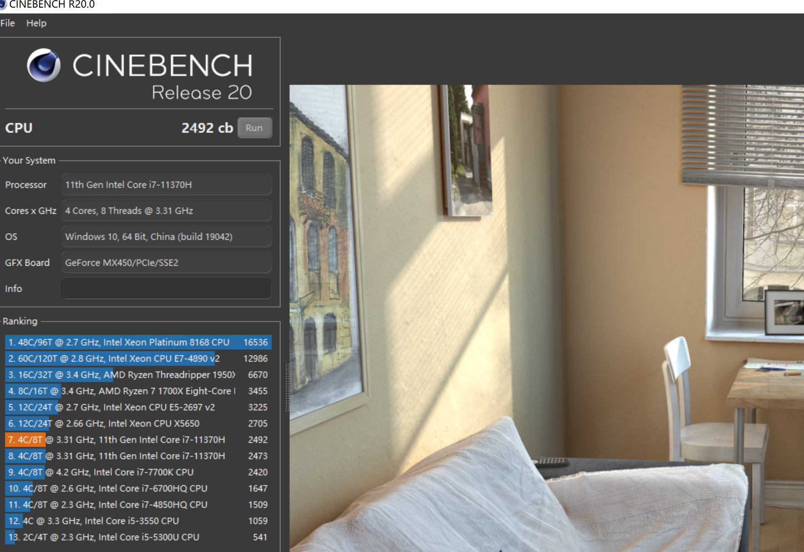Select ranking row AMD Ryzen 7 1700X
The image size is (804, 552).
(138, 391)
